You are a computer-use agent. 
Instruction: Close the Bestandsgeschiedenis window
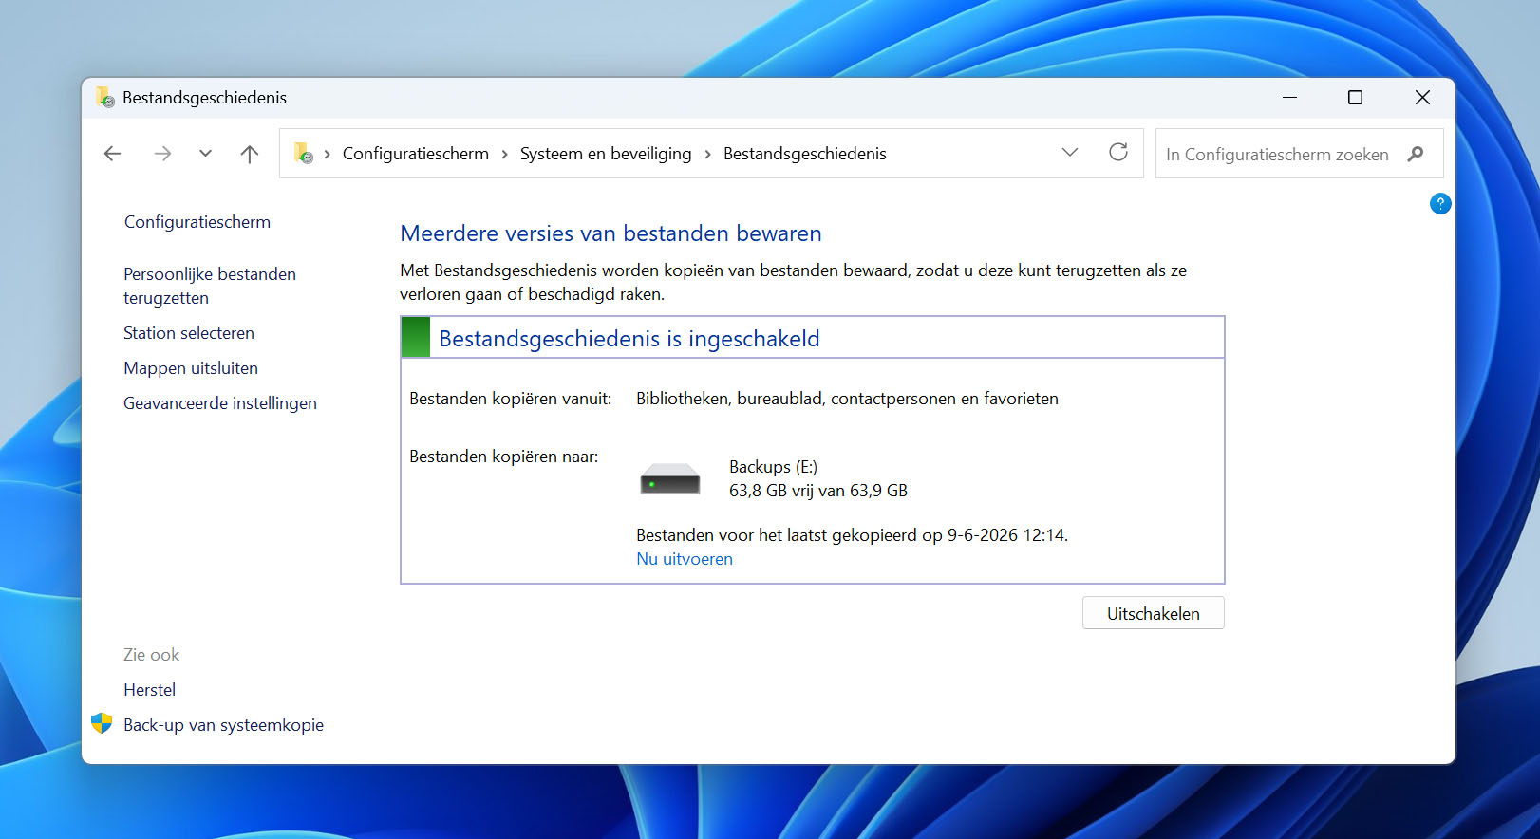click(1422, 98)
